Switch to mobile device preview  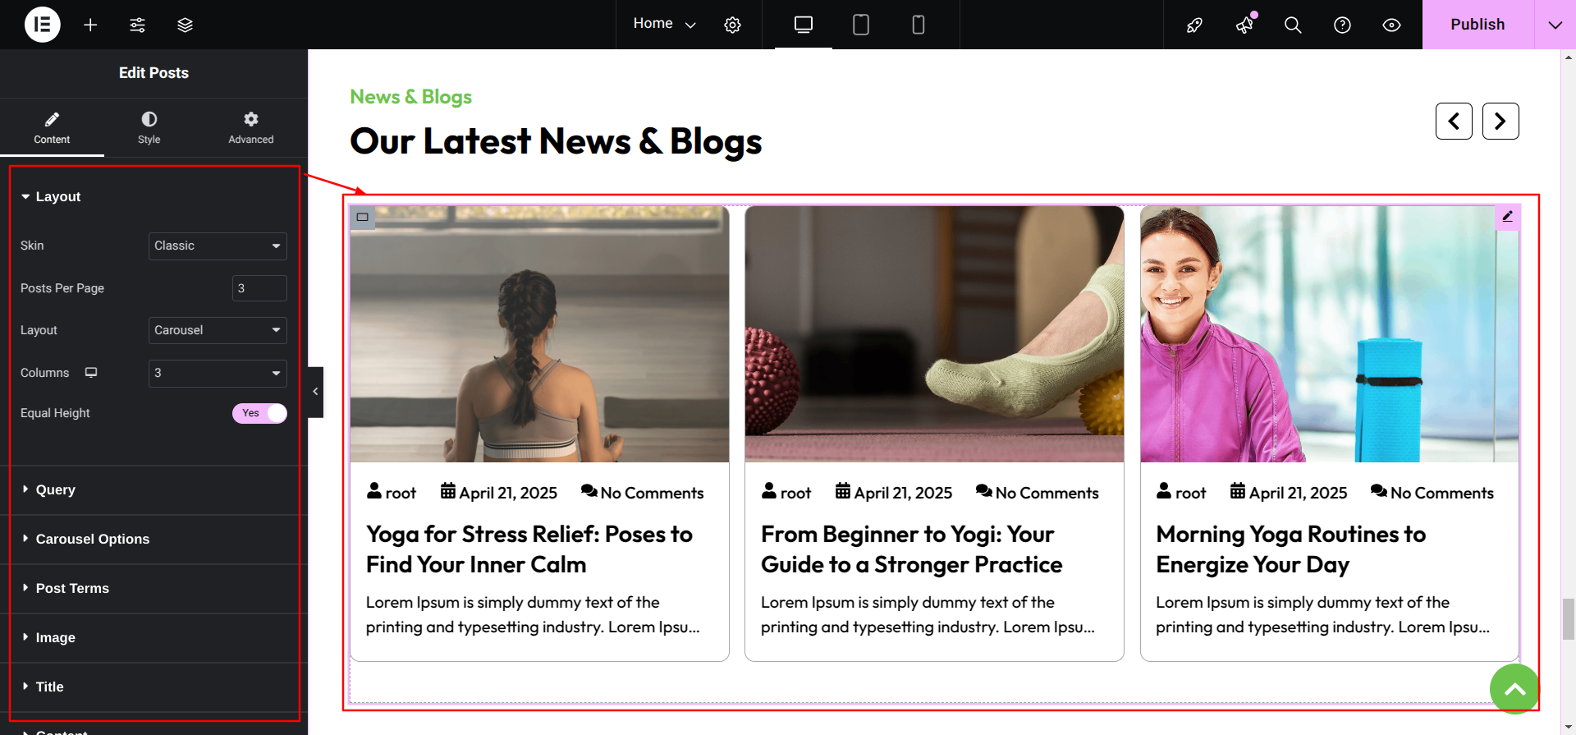[919, 25]
